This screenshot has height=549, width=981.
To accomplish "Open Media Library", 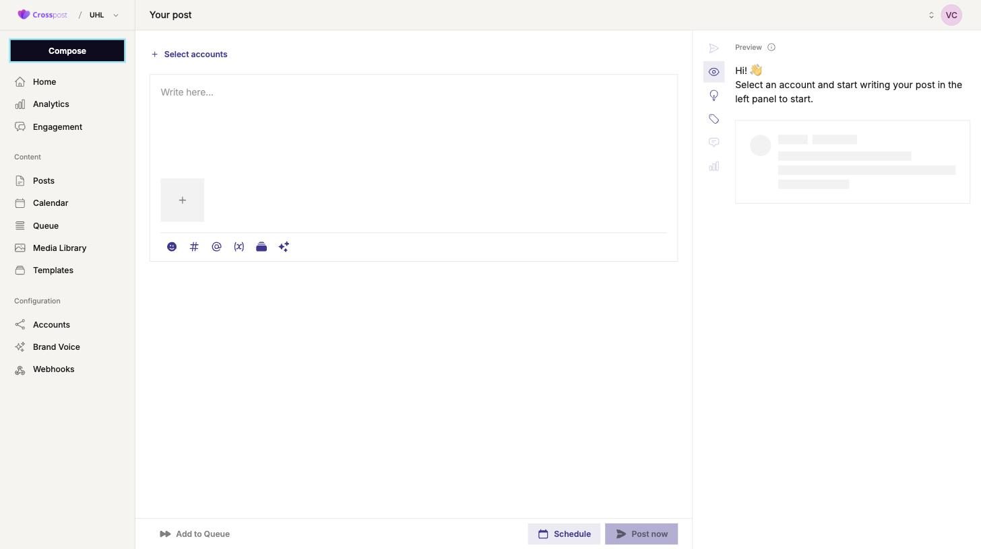I will point(59,248).
